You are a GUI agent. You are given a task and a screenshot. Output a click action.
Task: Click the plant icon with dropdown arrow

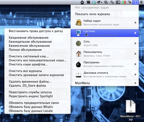(100, 2)
